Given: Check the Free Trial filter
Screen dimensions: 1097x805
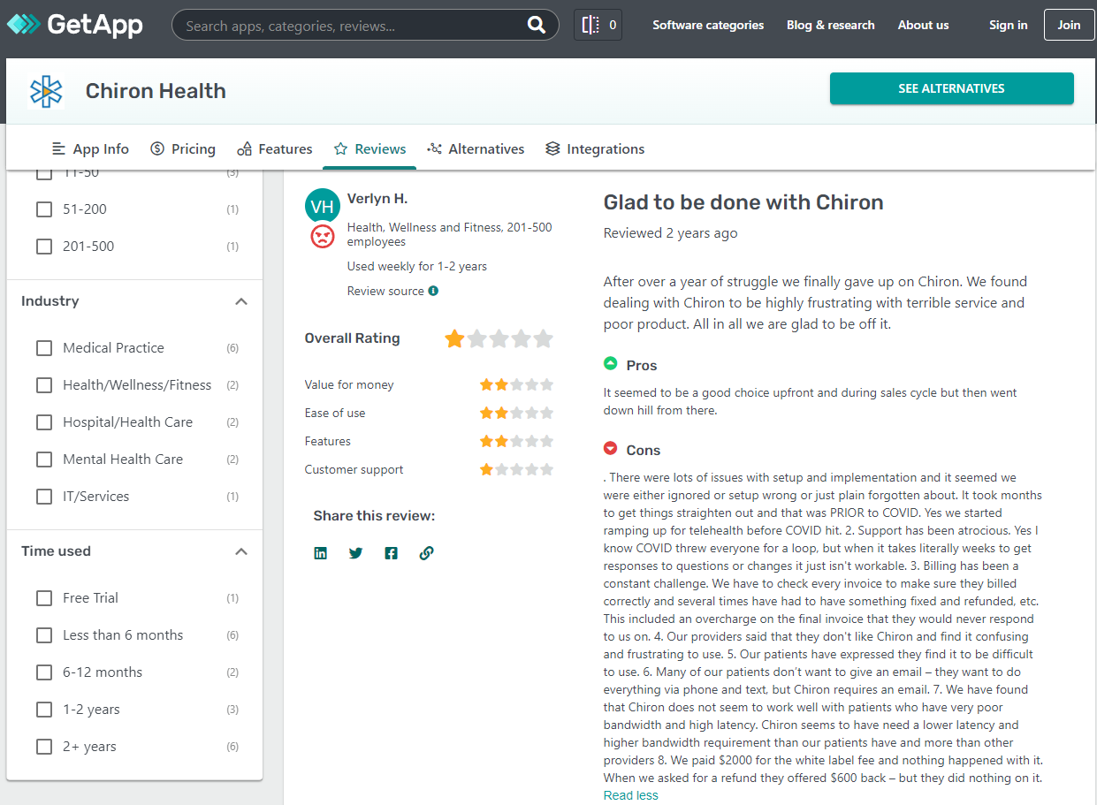Looking at the screenshot, I should 44,598.
